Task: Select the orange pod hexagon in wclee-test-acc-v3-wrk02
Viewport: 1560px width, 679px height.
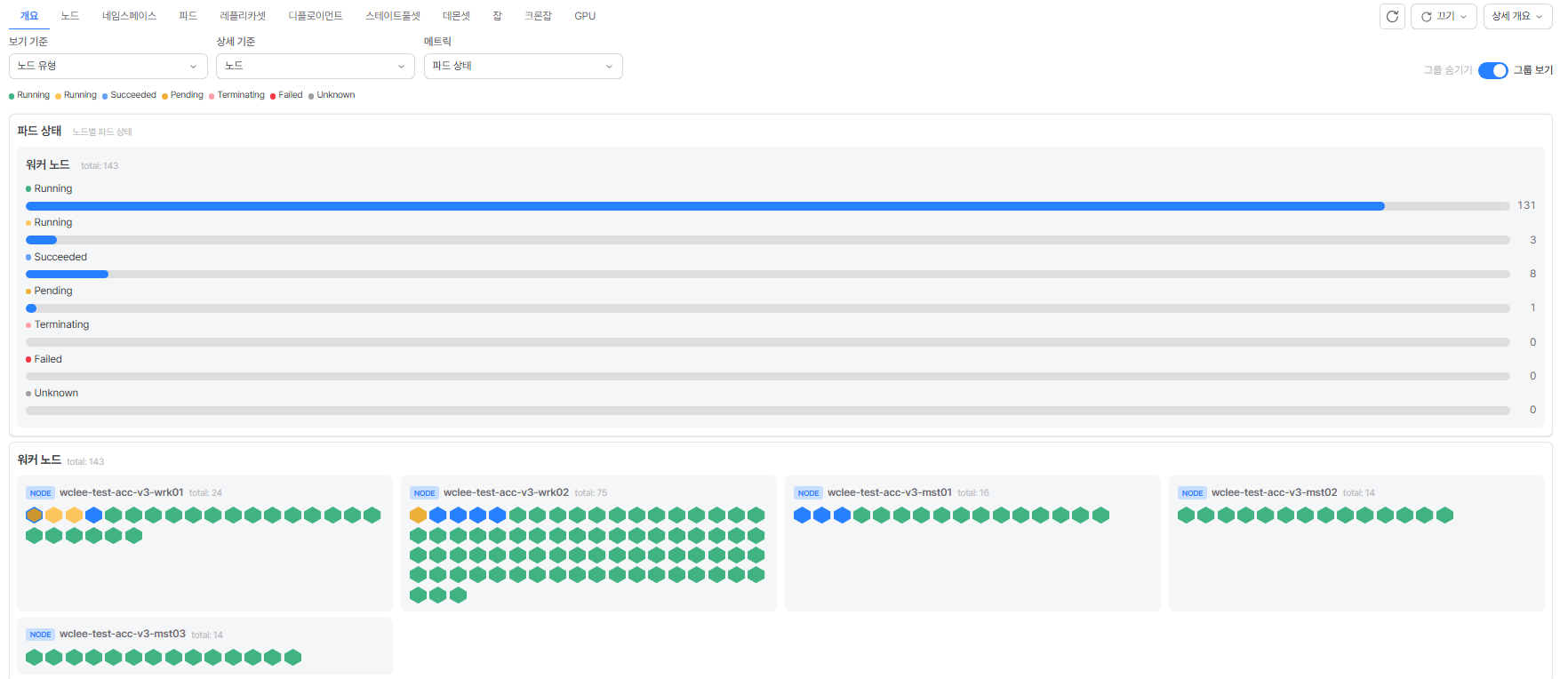Action: click(x=419, y=515)
